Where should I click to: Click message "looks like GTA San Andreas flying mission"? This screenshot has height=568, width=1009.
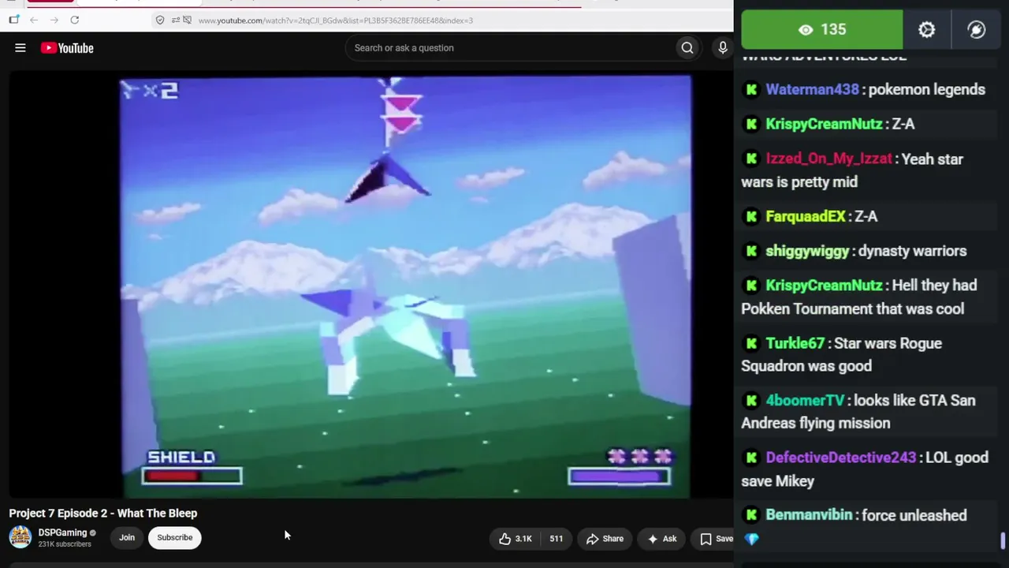click(858, 412)
